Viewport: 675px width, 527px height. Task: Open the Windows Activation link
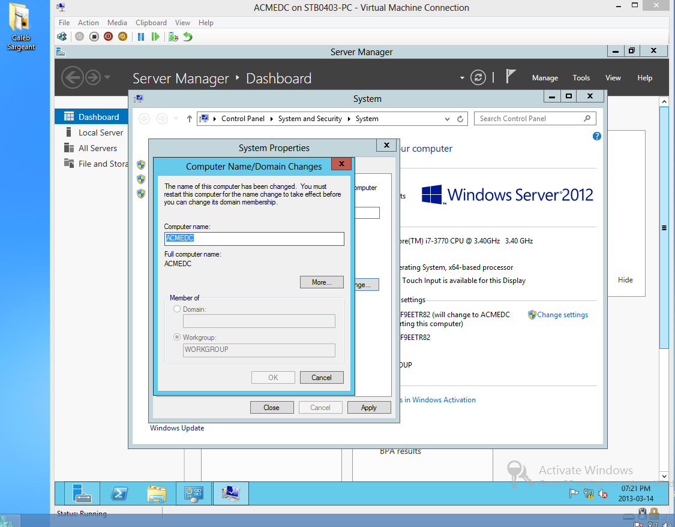[438, 400]
